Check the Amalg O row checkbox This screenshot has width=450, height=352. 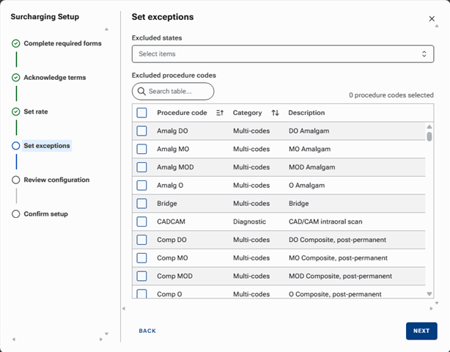pos(141,186)
